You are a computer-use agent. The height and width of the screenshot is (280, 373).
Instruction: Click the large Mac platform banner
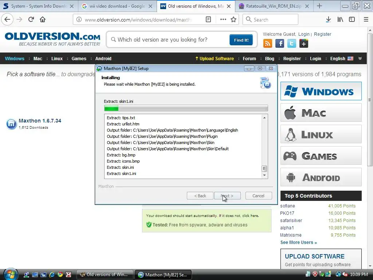[x=321, y=113]
